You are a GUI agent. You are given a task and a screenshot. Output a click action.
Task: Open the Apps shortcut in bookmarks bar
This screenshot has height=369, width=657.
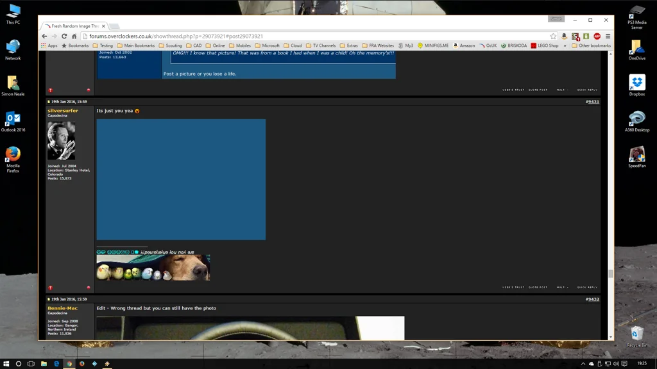tap(49, 45)
